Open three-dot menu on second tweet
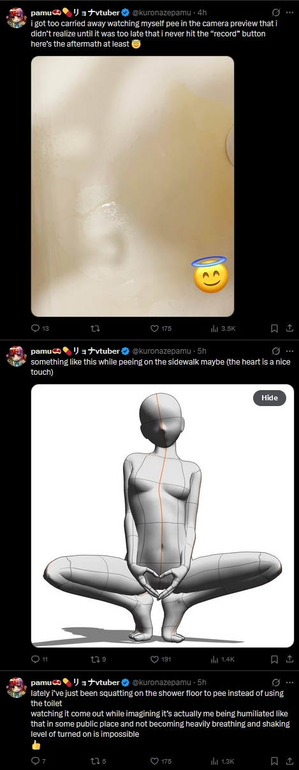 click(289, 351)
